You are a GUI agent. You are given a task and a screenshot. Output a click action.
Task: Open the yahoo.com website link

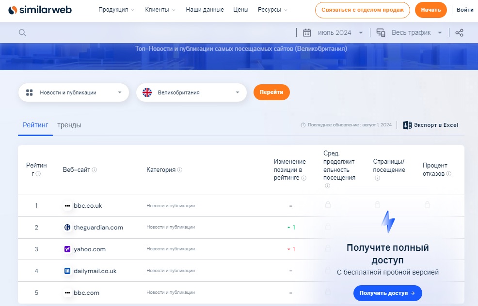pos(90,249)
